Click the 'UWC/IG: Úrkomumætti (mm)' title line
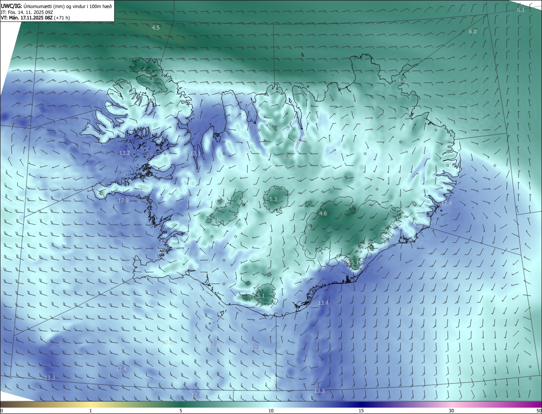The width and height of the screenshot is (542, 414). 56,6
